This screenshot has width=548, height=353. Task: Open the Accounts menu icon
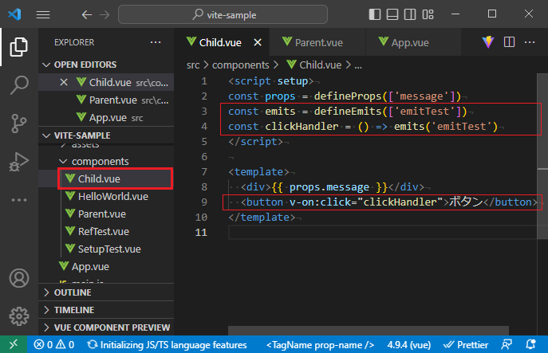point(19,278)
